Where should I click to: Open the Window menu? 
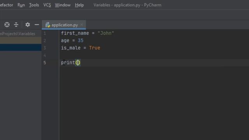coord(63,5)
